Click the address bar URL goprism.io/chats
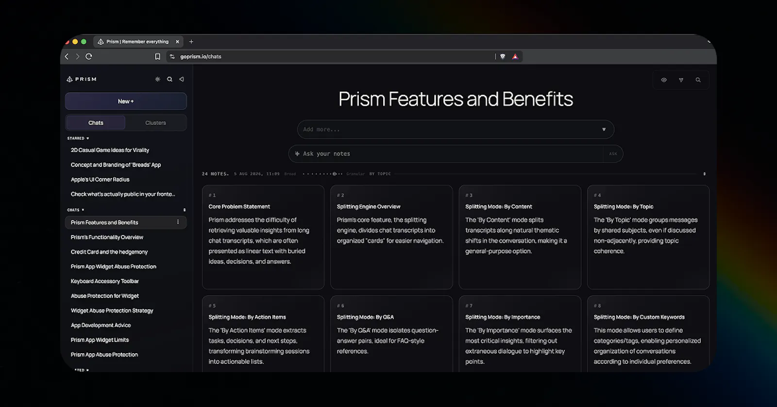 point(201,57)
